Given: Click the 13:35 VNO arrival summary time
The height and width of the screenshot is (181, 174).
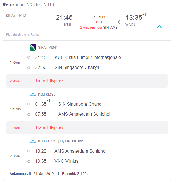Looking at the screenshot, I should (134, 18).
